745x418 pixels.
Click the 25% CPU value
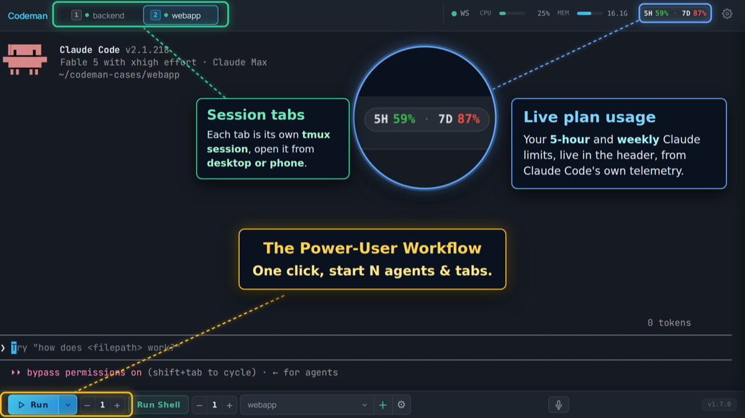point(543,13)
